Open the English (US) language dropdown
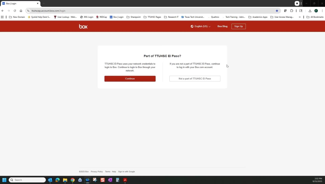Image resolution: width=325 pixels, height=184 pixels. point(201,26)
